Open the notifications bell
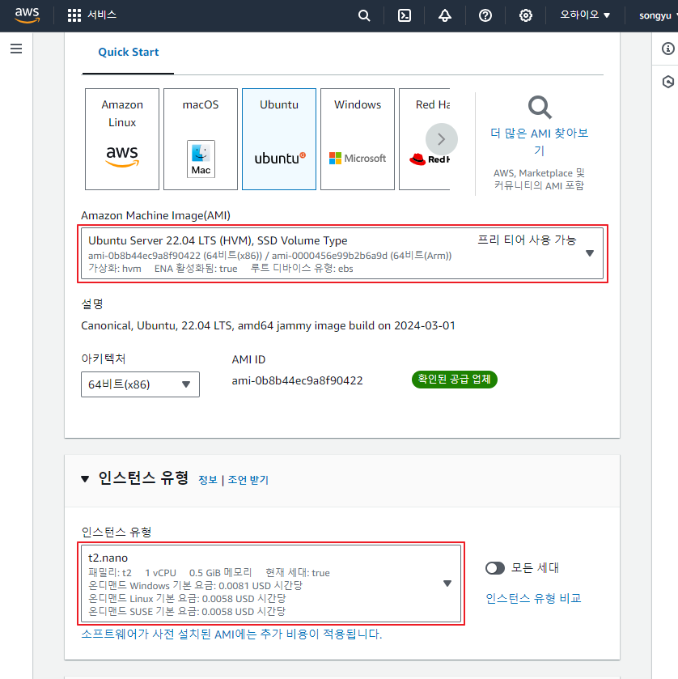 (445, 15)
